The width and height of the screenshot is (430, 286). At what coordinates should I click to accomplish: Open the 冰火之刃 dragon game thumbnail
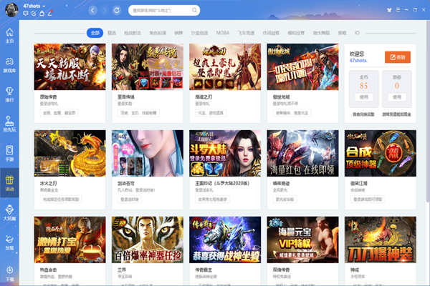pos(70,152)
